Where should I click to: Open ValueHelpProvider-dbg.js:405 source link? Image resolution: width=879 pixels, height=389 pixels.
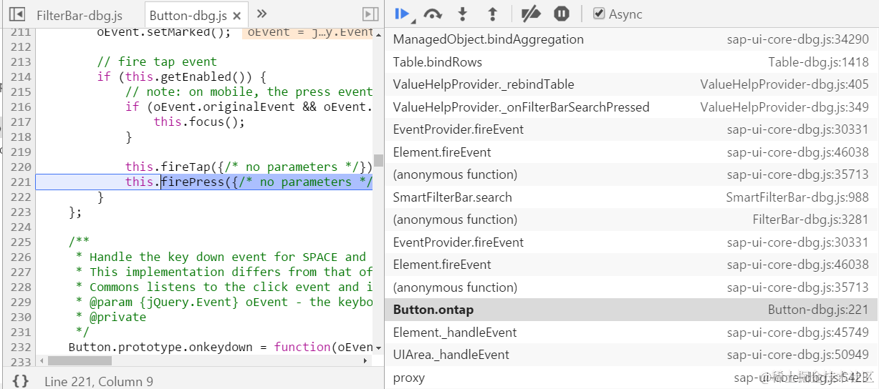pyautogui.click(x=784, y=84)
